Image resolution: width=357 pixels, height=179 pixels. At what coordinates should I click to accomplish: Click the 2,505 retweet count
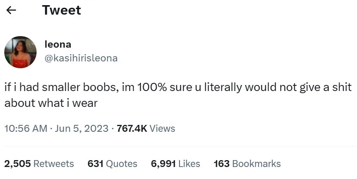click(x=17, y=164)
